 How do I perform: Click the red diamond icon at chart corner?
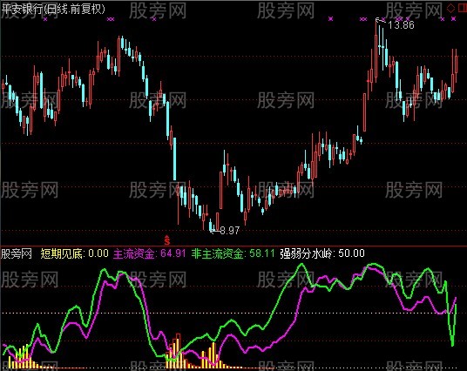[x=450, y=9]
